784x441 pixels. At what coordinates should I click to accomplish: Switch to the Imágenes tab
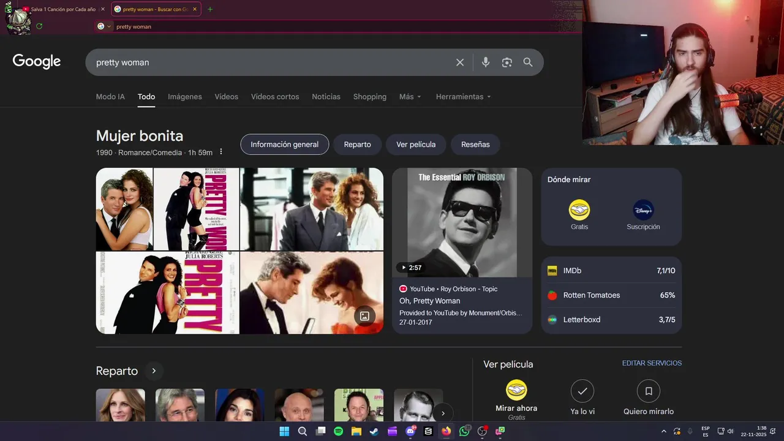click(185, 97)
